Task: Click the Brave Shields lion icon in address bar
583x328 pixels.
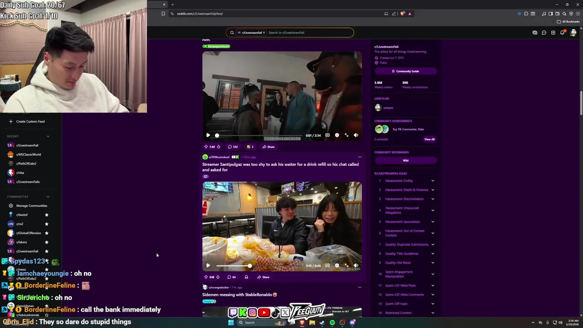Action: [x=402, y=14]
